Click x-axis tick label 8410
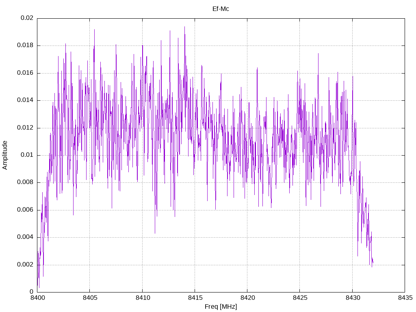416x312 pixels. [143, 298]
